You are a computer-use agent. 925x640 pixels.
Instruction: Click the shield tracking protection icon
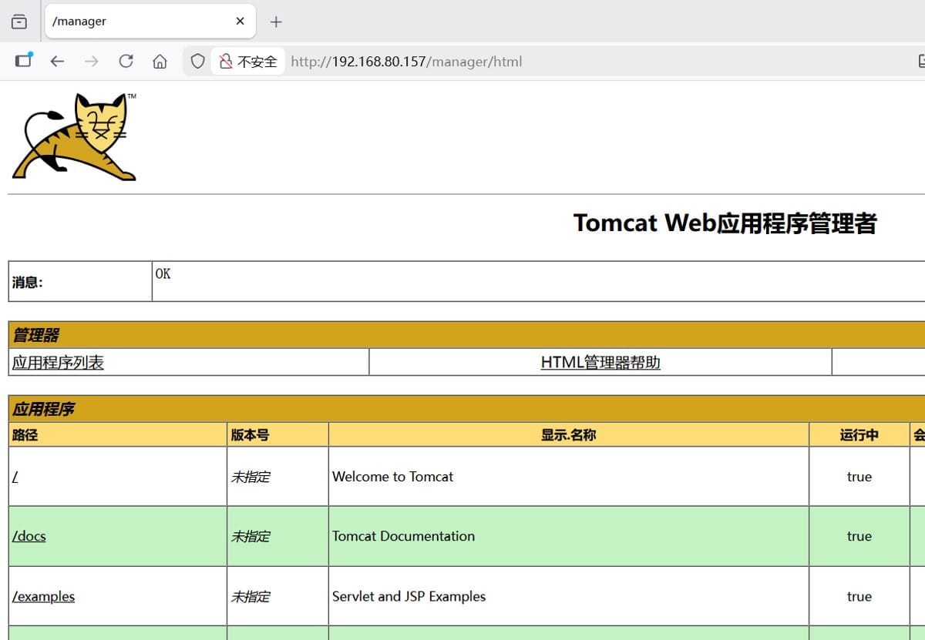pyautogui.click(x=198, y=62)
